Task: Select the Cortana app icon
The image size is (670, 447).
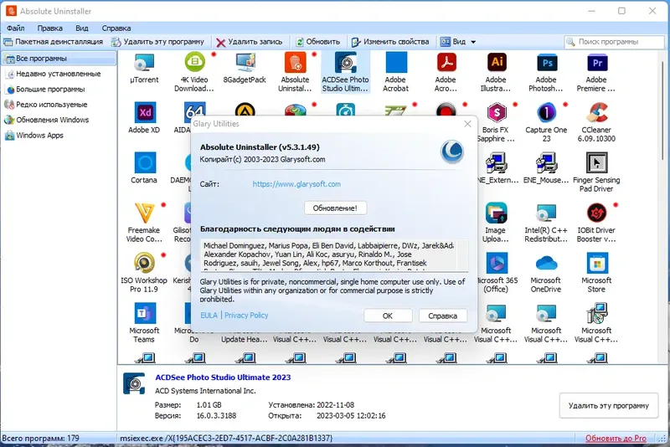Action: [145, 163]
